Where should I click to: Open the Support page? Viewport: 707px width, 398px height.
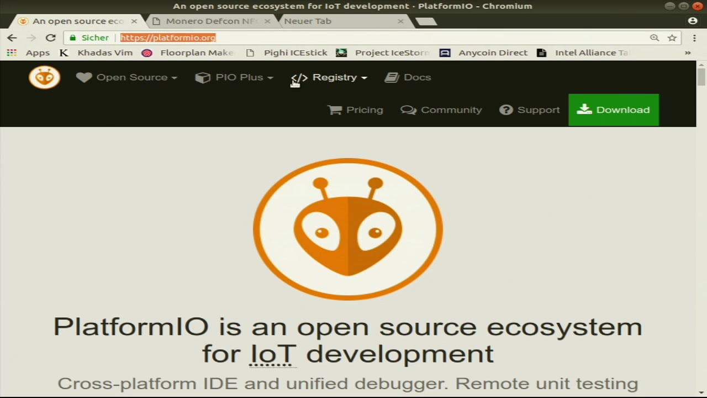click(x=529, y=110)
